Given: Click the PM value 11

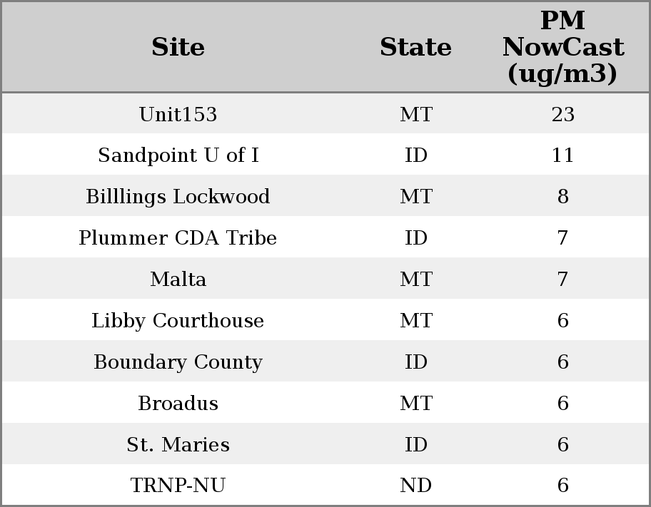Looking at the screenshot, I should click(562, 155).
